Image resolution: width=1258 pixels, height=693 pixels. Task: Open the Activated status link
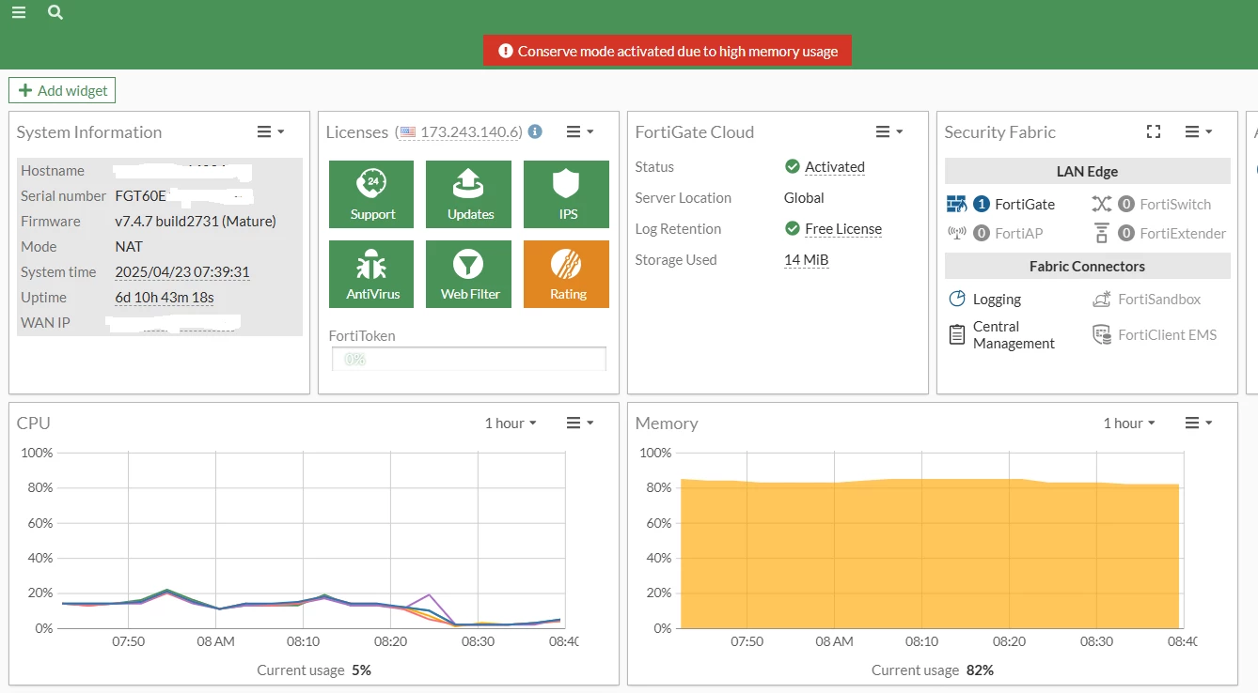pyautogui.click(x=835, y=167)
